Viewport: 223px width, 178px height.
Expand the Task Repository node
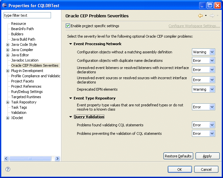point(8,102)
